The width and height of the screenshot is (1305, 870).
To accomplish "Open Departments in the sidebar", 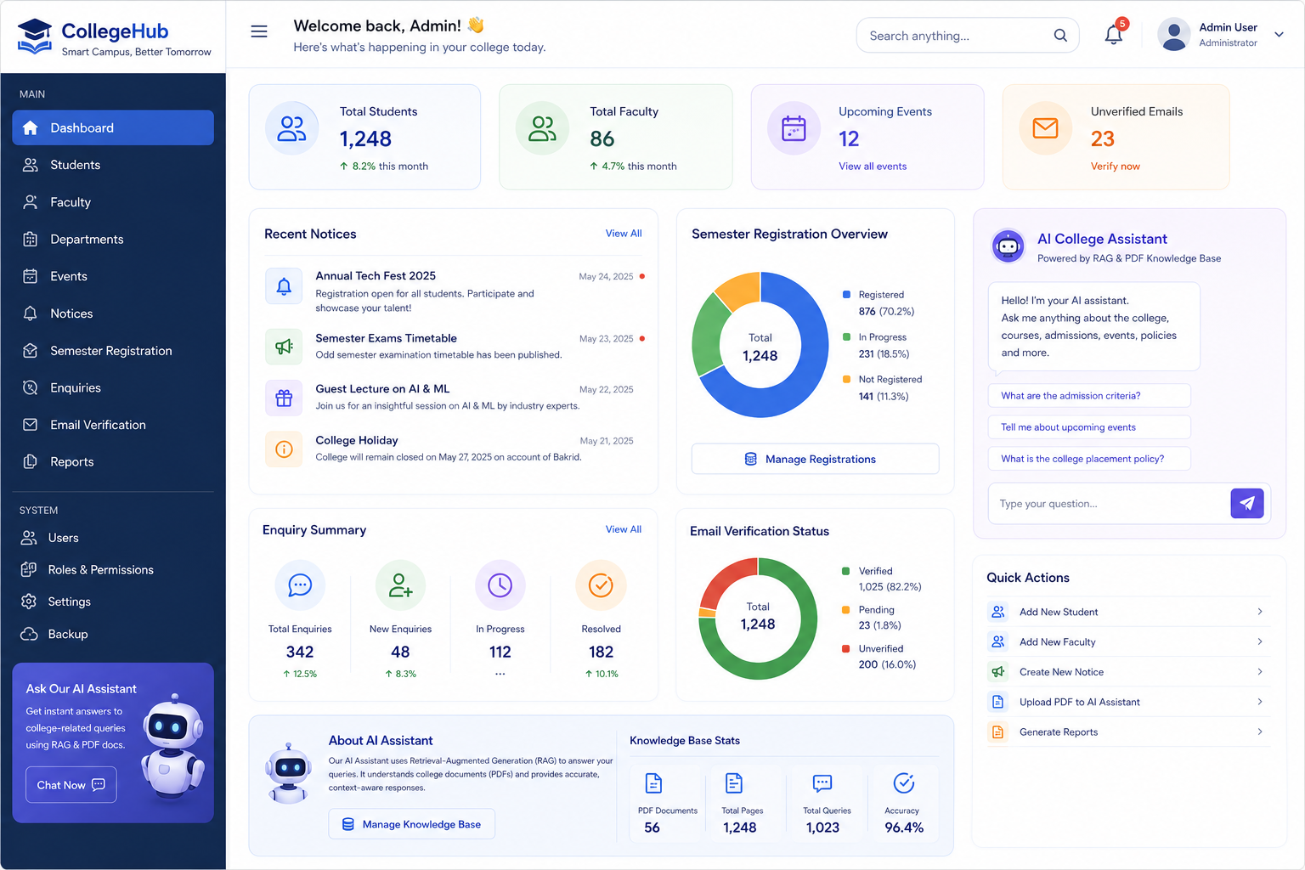I will tap(113, 240).
